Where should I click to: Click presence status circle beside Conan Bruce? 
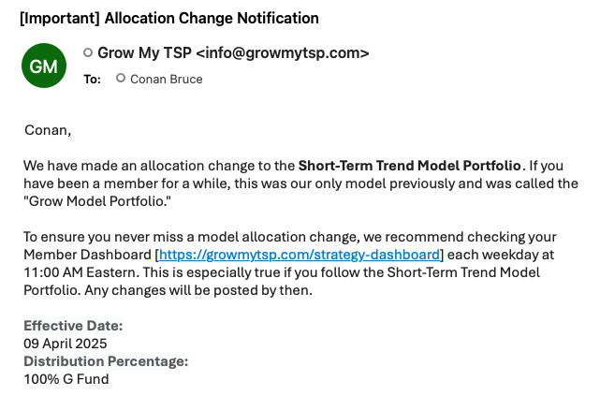[x=121, y=79]
